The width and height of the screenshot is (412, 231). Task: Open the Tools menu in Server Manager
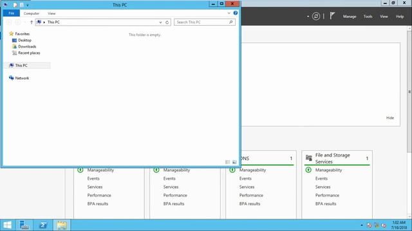tap(368, 17)
